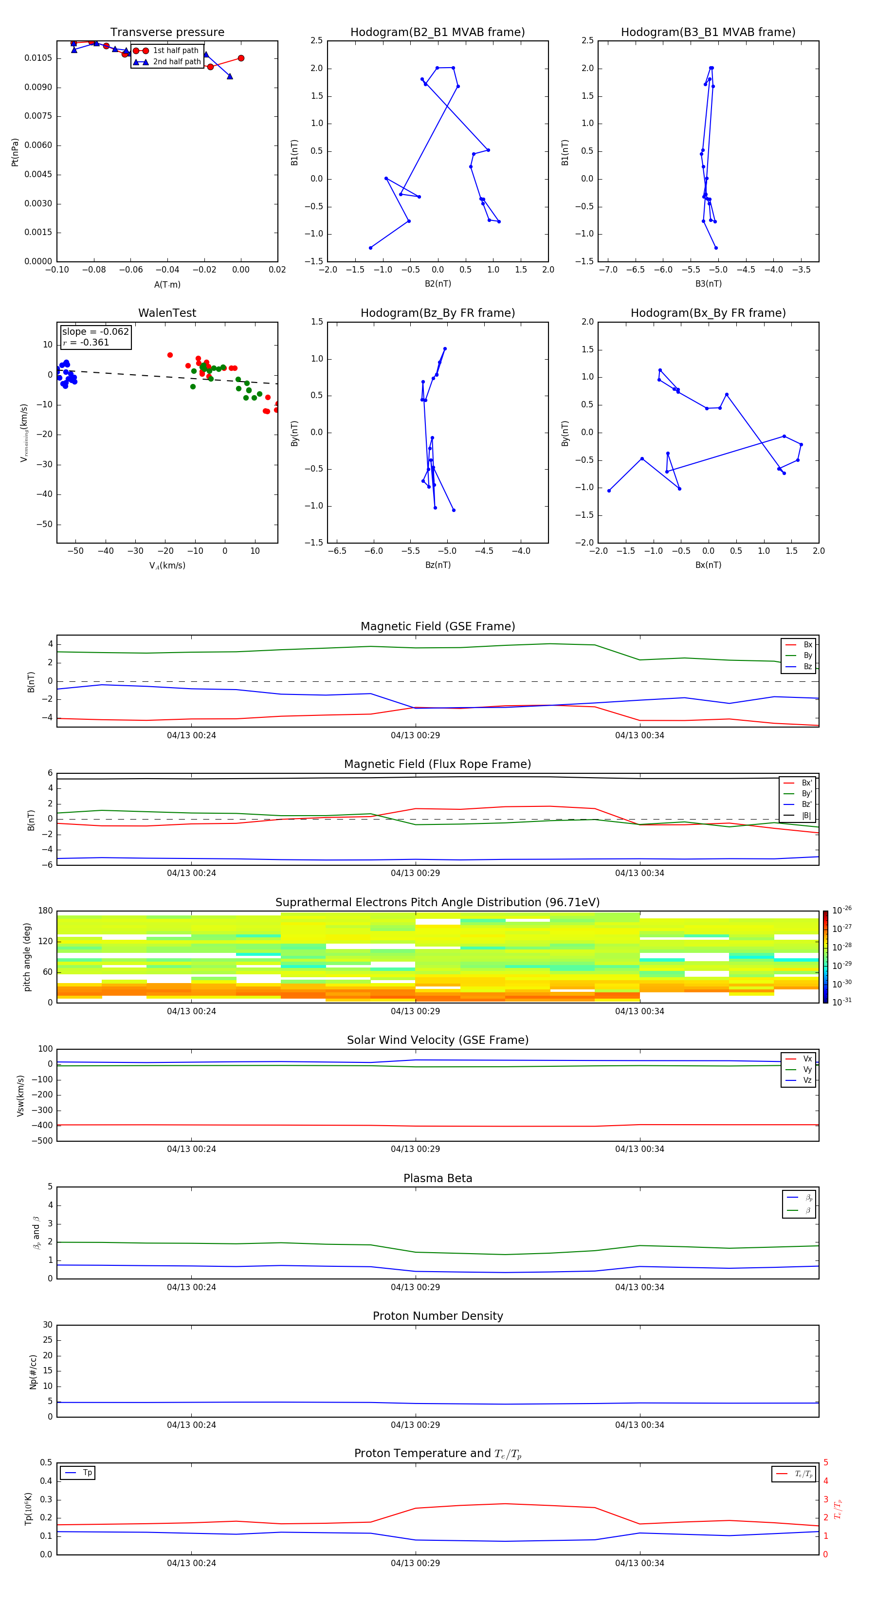Select the 'Hodogram(Bz_By FR frame)' title
Image resolution: width=876 pixels, height=1606 pixels.
click(438, 313)
